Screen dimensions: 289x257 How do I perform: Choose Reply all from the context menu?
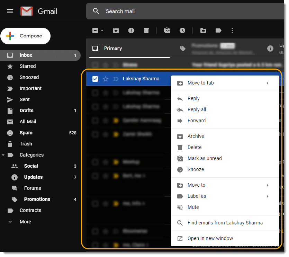(x=225, y=109)
